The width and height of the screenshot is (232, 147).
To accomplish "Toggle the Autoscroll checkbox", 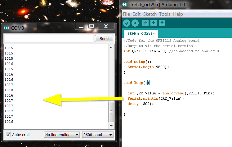I will tap(8, 135).
